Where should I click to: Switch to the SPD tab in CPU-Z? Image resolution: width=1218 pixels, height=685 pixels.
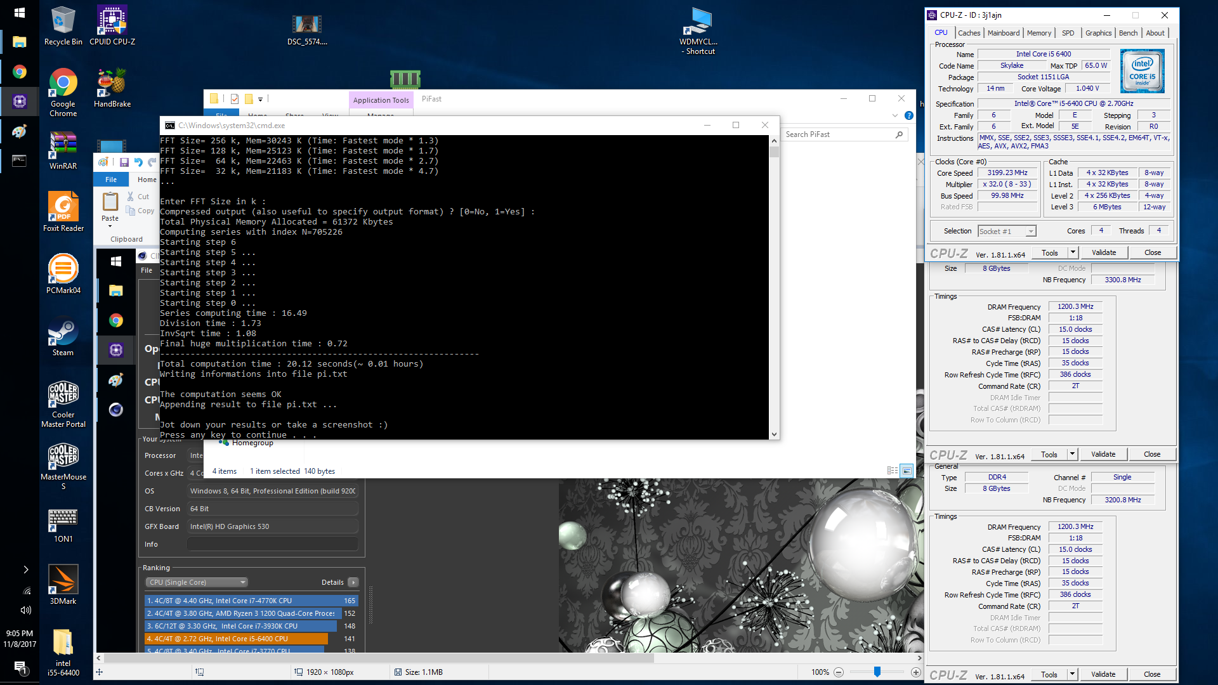1068,33
